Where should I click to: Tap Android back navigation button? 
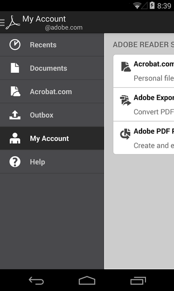click(x=36, y=281)
